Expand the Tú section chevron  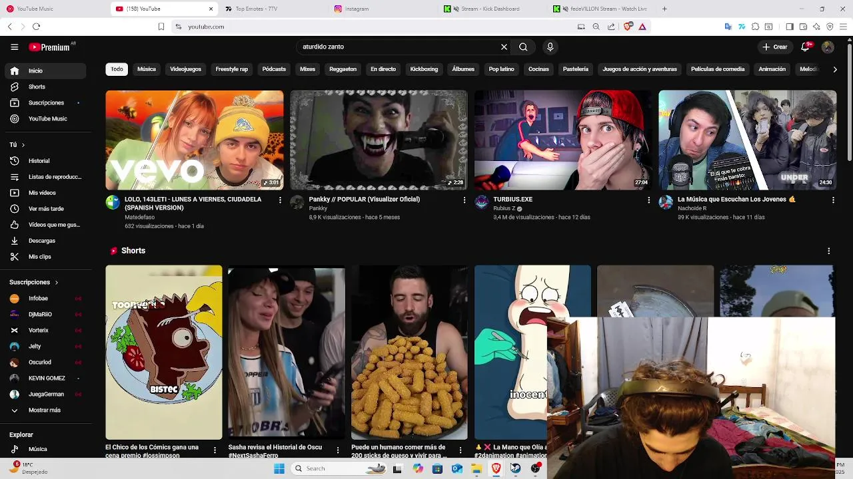23,145
